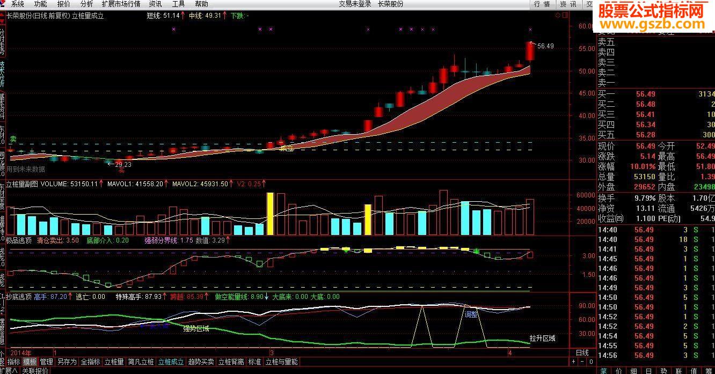Click the 立桩量副图 indicator label
This screenshot has width=715, height=374.
22,184
